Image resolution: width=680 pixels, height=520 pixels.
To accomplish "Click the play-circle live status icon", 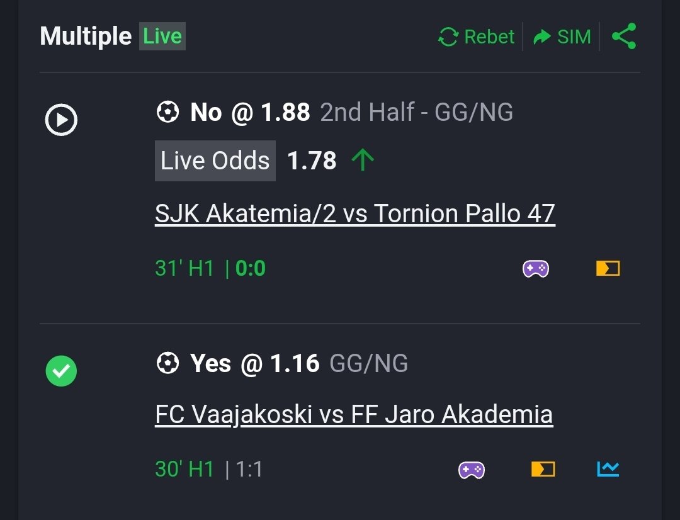I will 61,120.
